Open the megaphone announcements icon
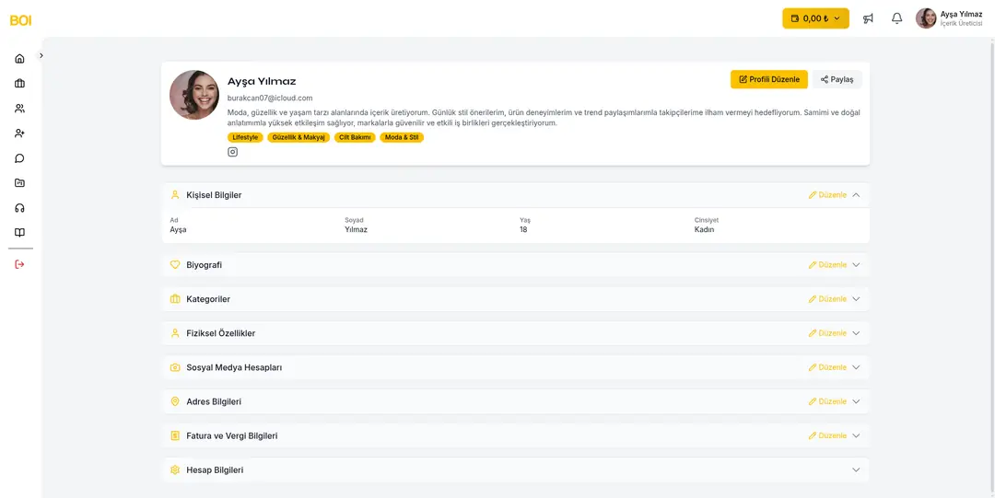 click(x=868, y=18)
